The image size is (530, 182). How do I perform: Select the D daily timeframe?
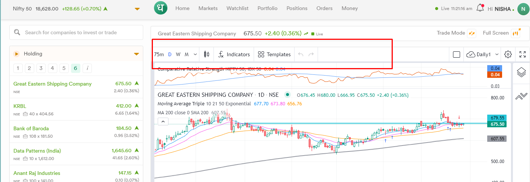point(170,54)
